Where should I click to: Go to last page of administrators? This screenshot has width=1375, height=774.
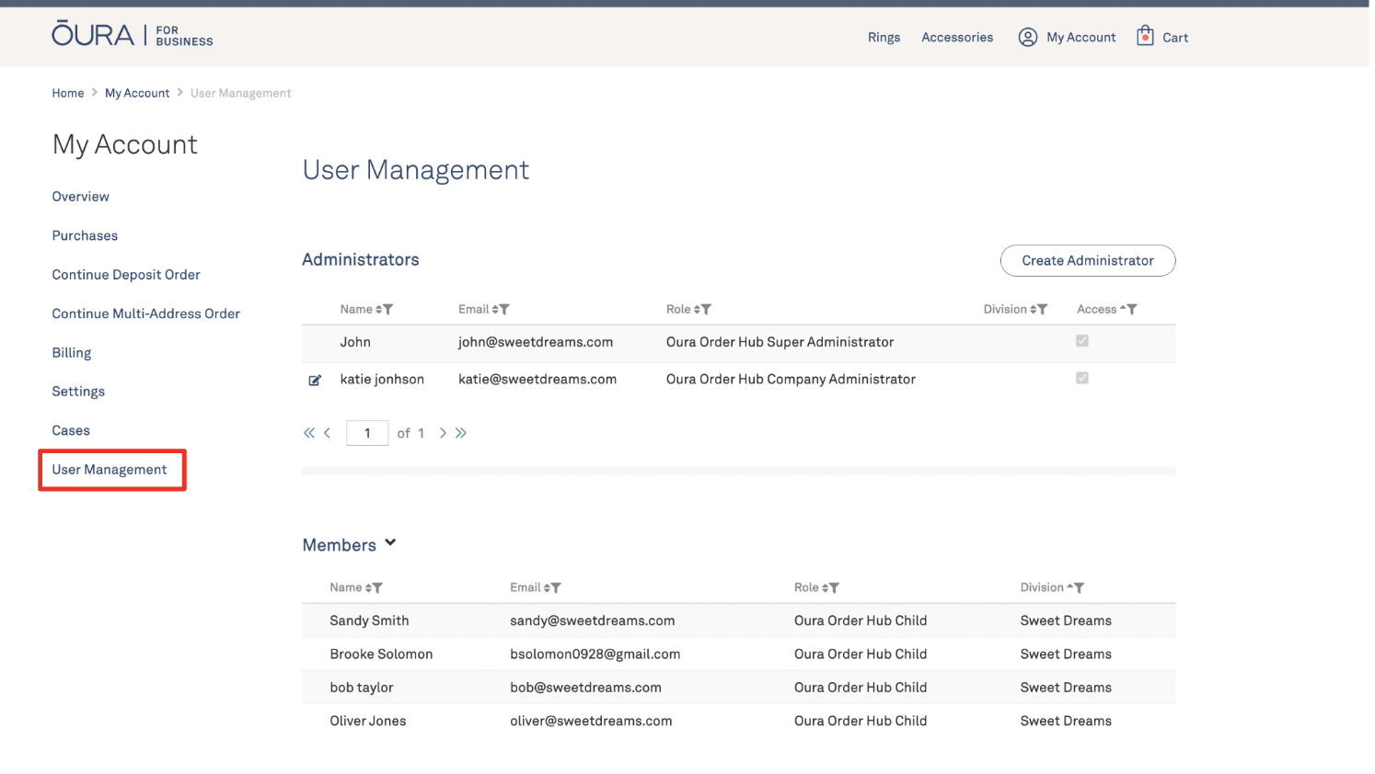pos(461,433)
